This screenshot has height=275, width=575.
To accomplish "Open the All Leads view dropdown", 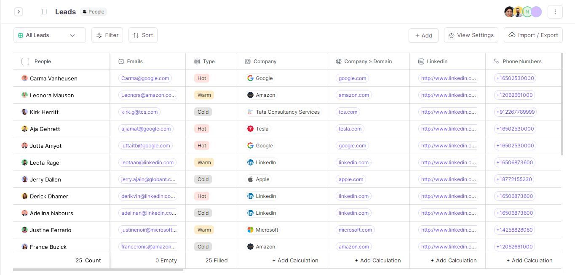I will tap(49, 35).
